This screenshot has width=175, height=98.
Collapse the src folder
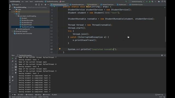pyautogui.click(x=14, y=14)
